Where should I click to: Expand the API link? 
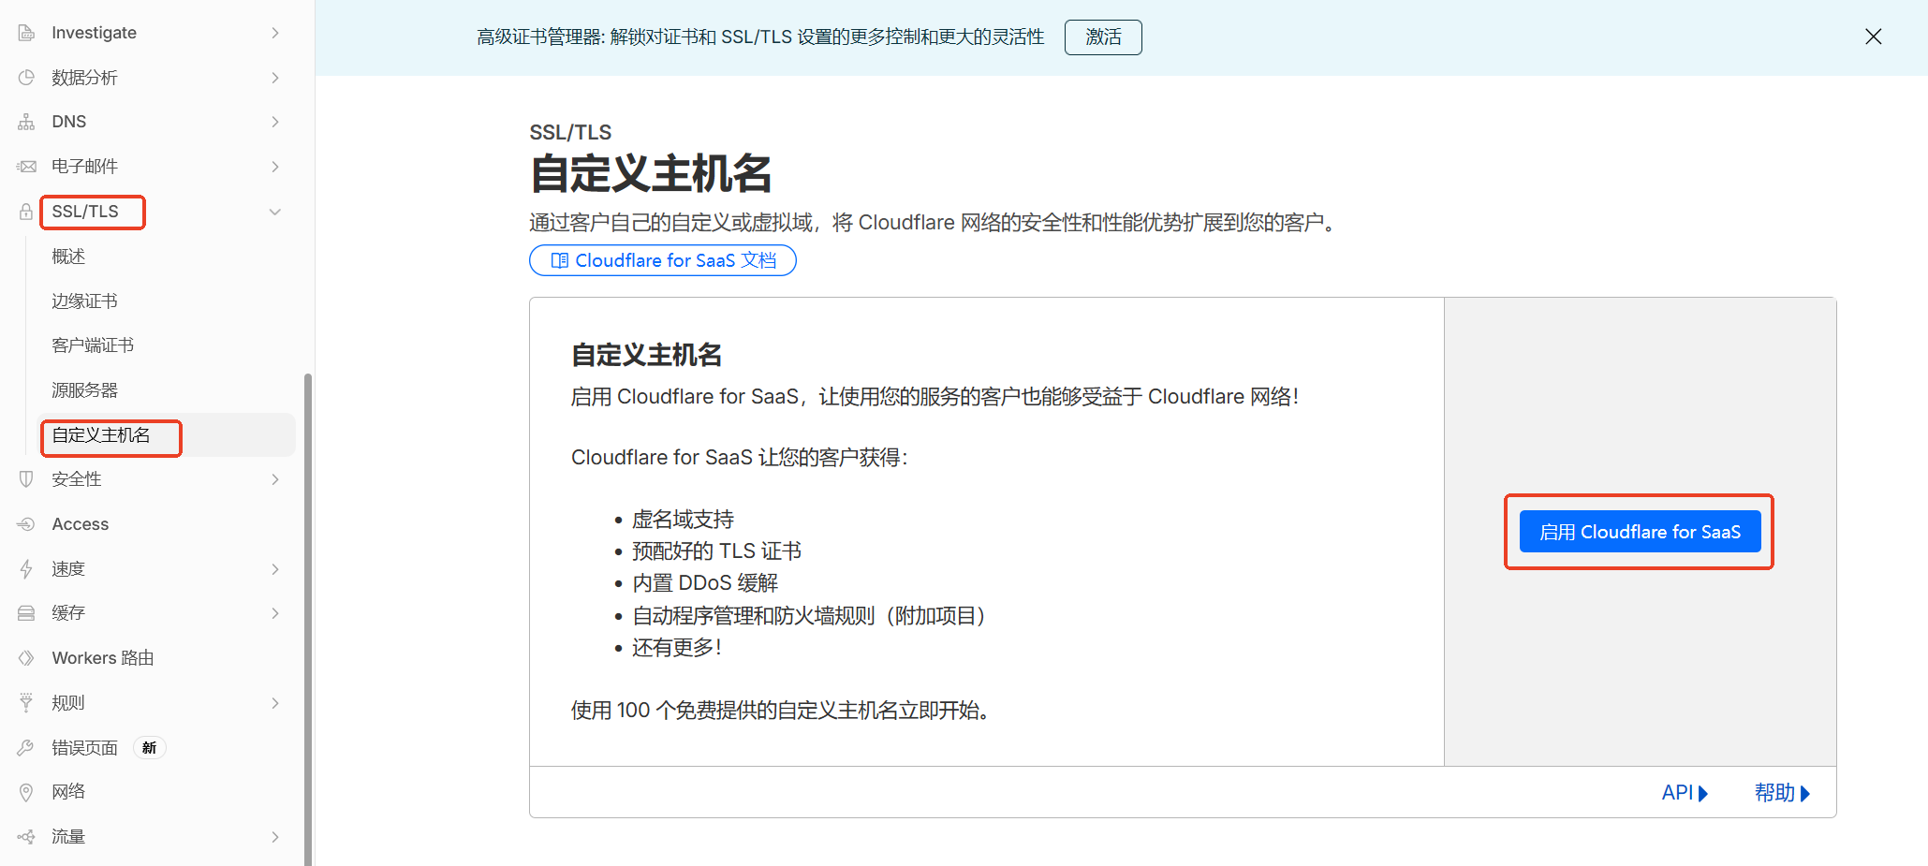pyautogui.click(x=1685, y=793)
